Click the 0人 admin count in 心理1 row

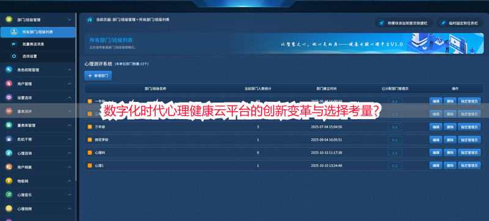coord(395,165)
